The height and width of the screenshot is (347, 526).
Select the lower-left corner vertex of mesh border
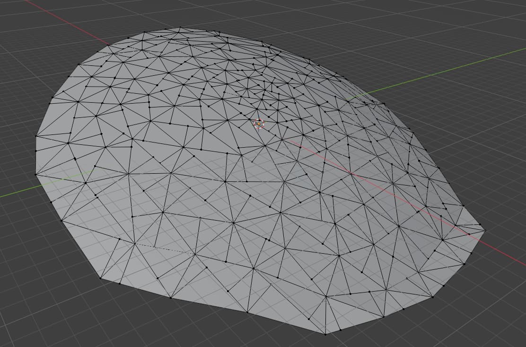click(x=100, y=278)
